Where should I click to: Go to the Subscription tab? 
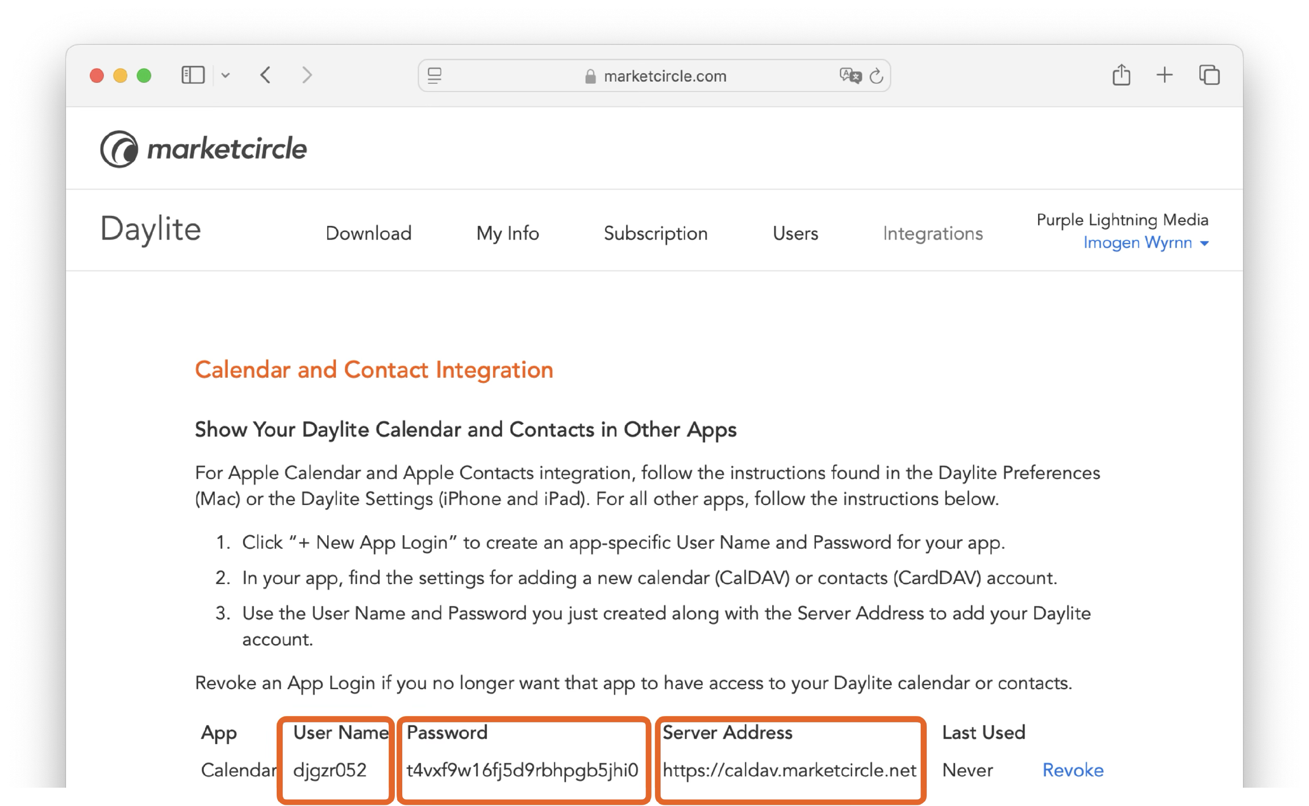coord(655,233)
